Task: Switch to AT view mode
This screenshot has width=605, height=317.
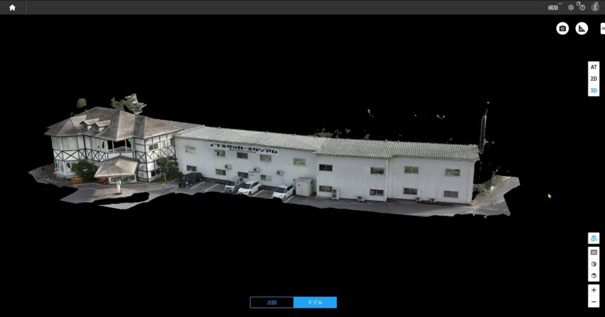Action: coord(594,67)
